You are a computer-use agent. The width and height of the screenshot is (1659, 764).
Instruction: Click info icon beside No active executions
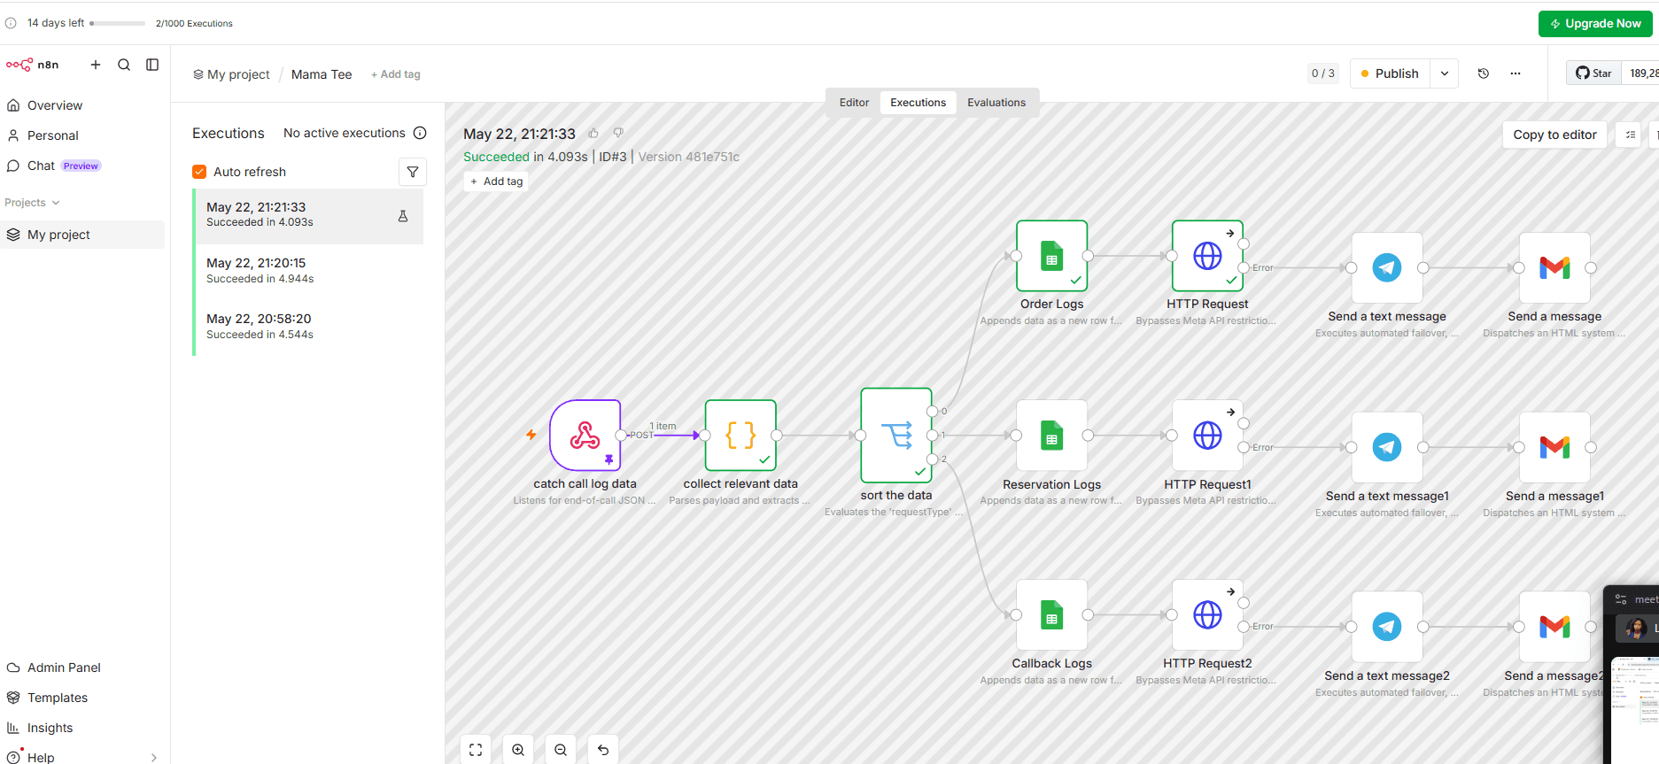[x=420, y=133]
